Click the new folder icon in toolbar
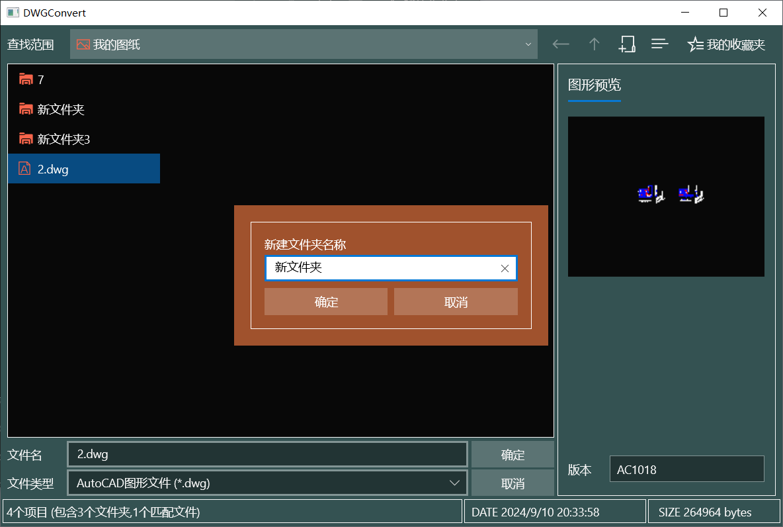This screenshot has width=783, height=527. pos(627,44)
